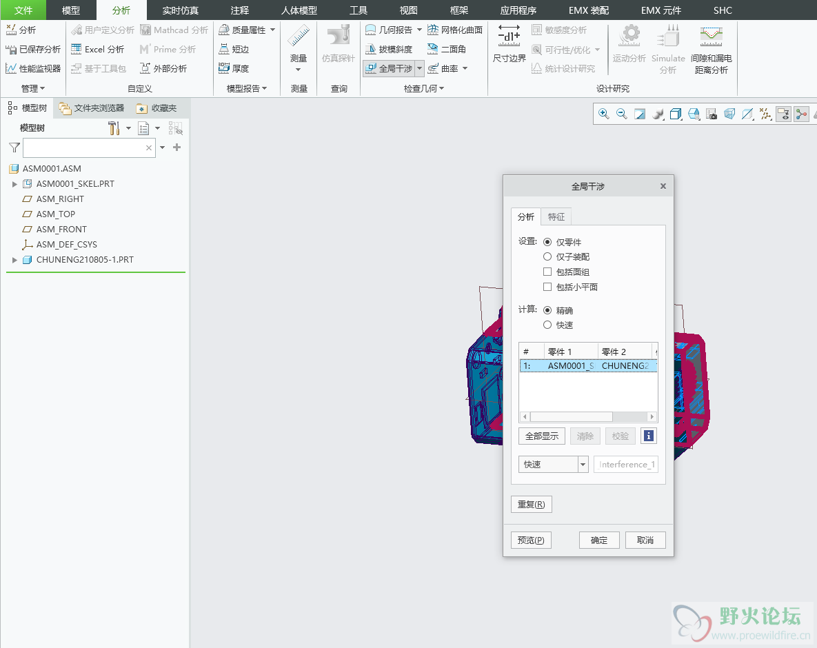817x648 pixels.
Task: Click the interference results horizontal scrollbar
Action: click(588, 417)
